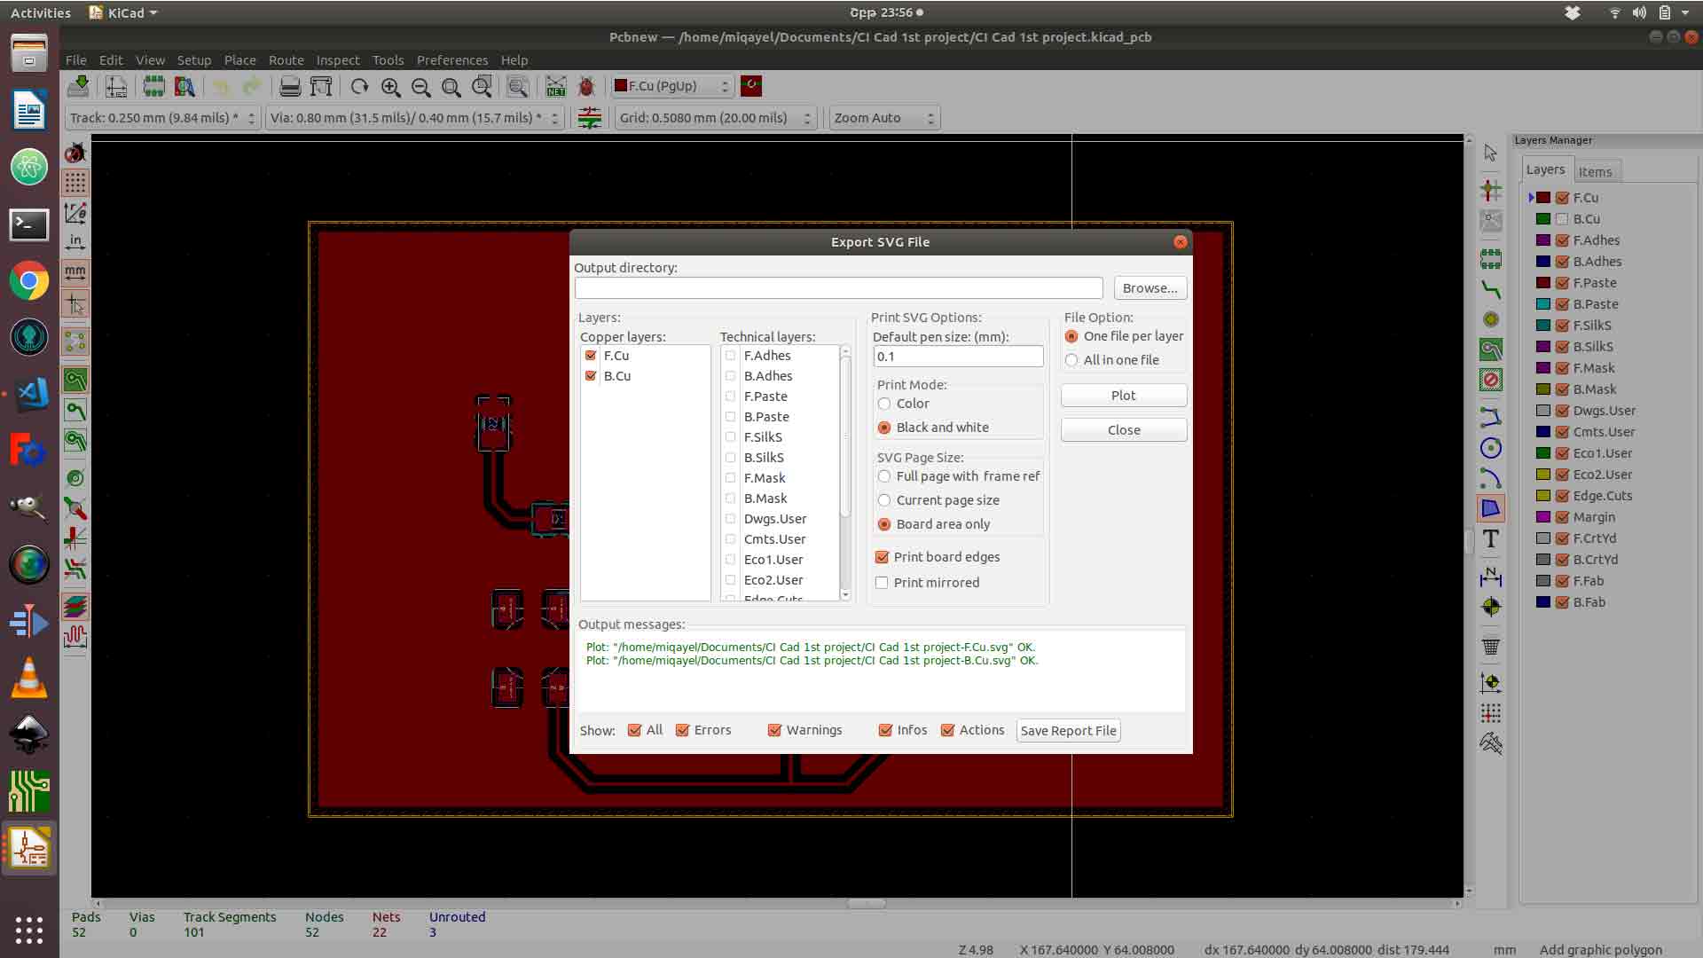This screenshot has width=1703, height=958.
Task: Select All in one file option
Action: [x=1071, y=360]
